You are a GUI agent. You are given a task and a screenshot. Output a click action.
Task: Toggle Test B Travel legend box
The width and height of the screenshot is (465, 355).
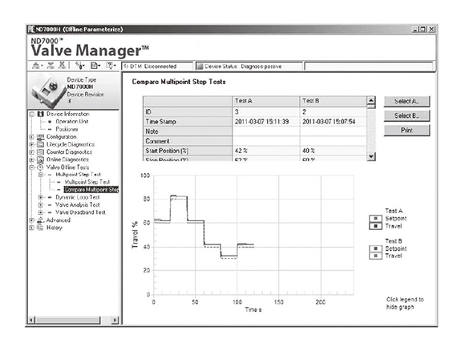(x=375, y=256)
